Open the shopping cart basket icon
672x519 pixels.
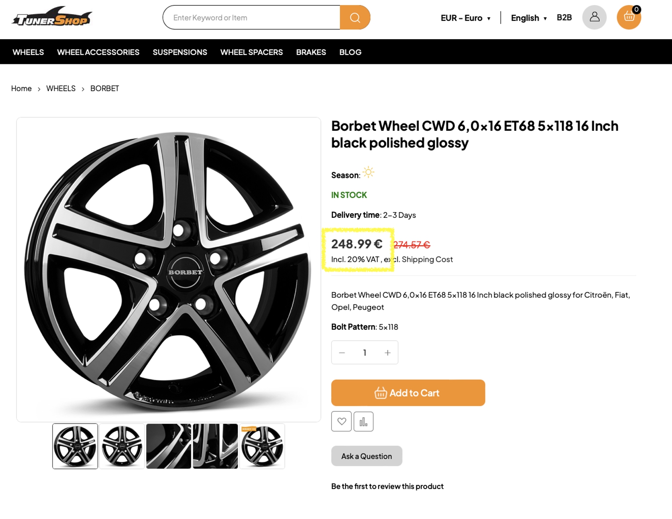click(x=629, y=17)
